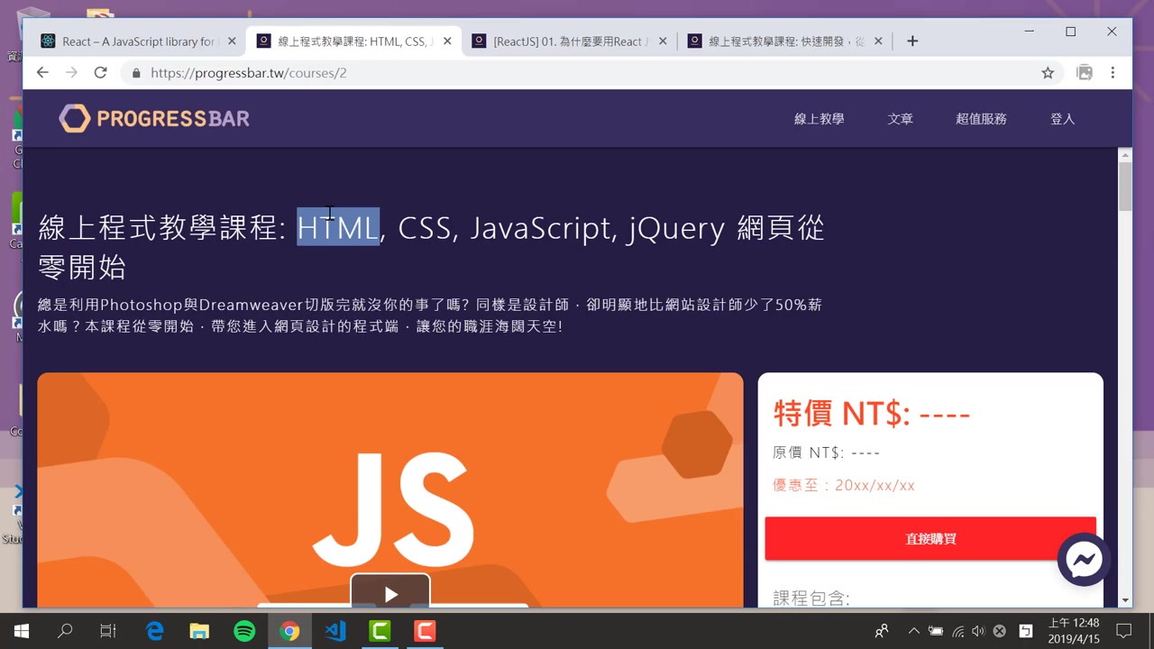Viewport: 1154px width, 649px height.
Task: Click the PROGRESSBAR logo
Action: tap(154, 118)
